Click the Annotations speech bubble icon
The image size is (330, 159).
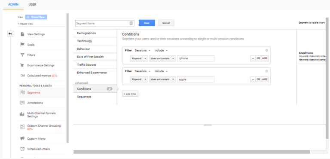click(x=22, y=103)
